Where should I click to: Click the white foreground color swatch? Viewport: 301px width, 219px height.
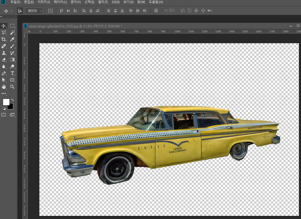pos(6,102)
